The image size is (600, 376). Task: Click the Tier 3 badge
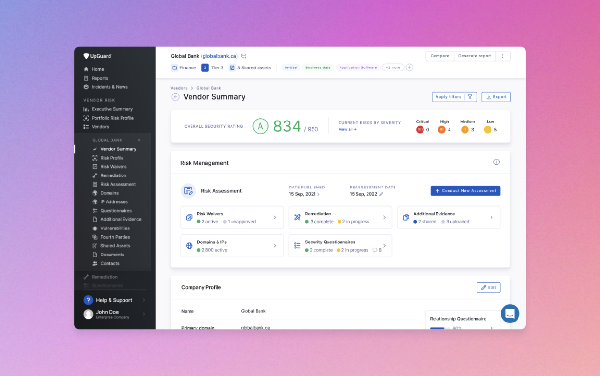(213, 67)
